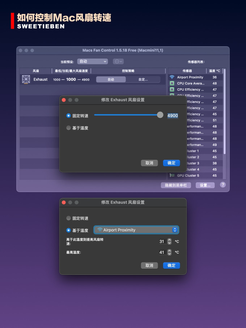Click the Airport Proximity wifi sensor icon
The width and height of the screenshot is (246, 328).
coord(172,77)
